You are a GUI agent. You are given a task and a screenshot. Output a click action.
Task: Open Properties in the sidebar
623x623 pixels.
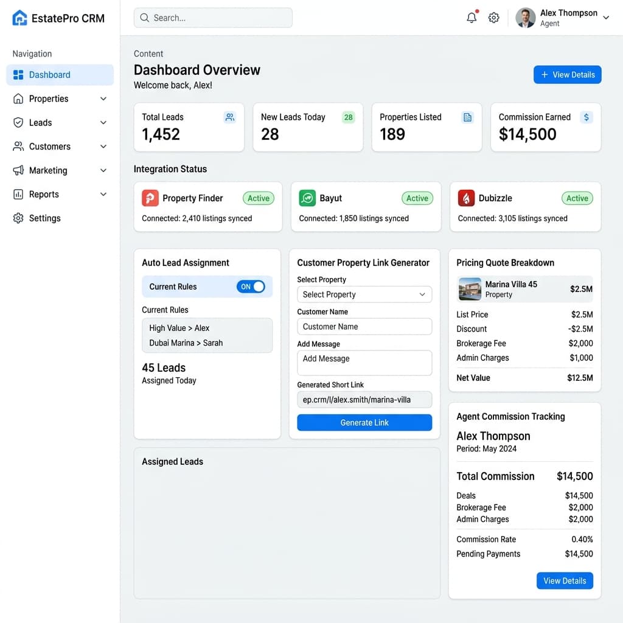tap(60, 99)
